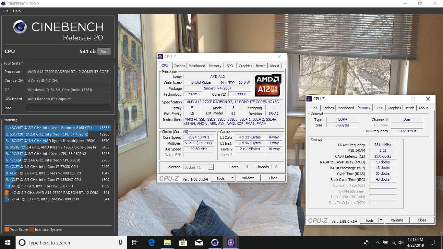Expand Tools dropdown arrow in Memory window
The height and width of the screenshot is (249, 443).
coord(381,220)
